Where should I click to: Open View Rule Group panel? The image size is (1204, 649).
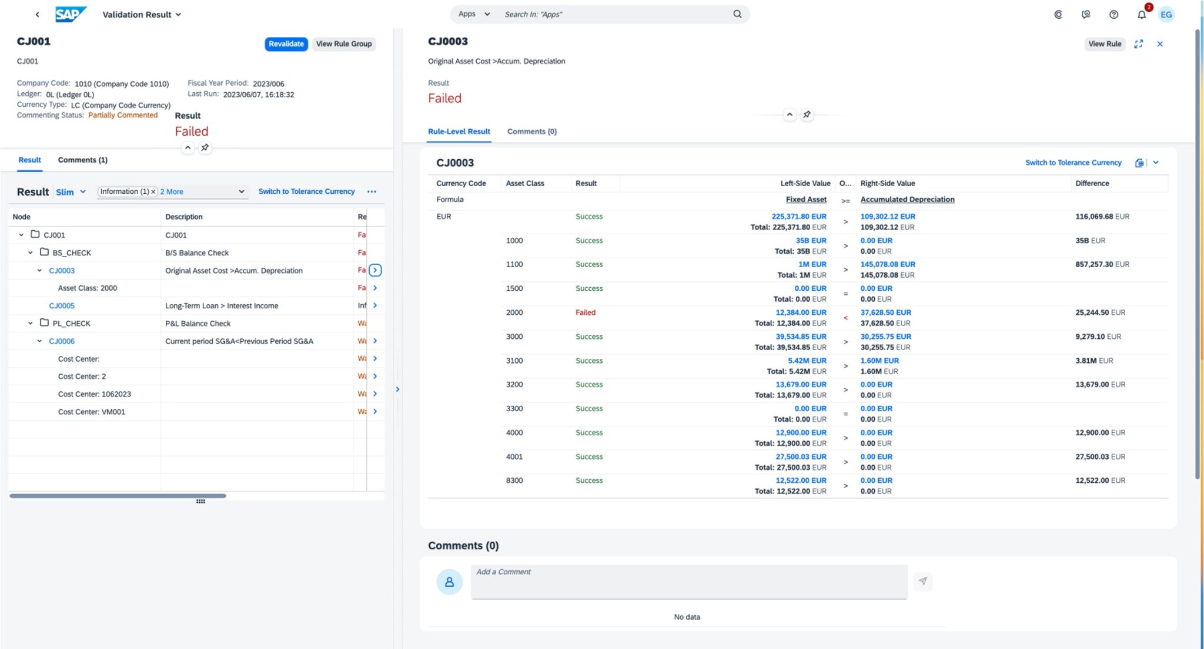click(x=344, y=43)
